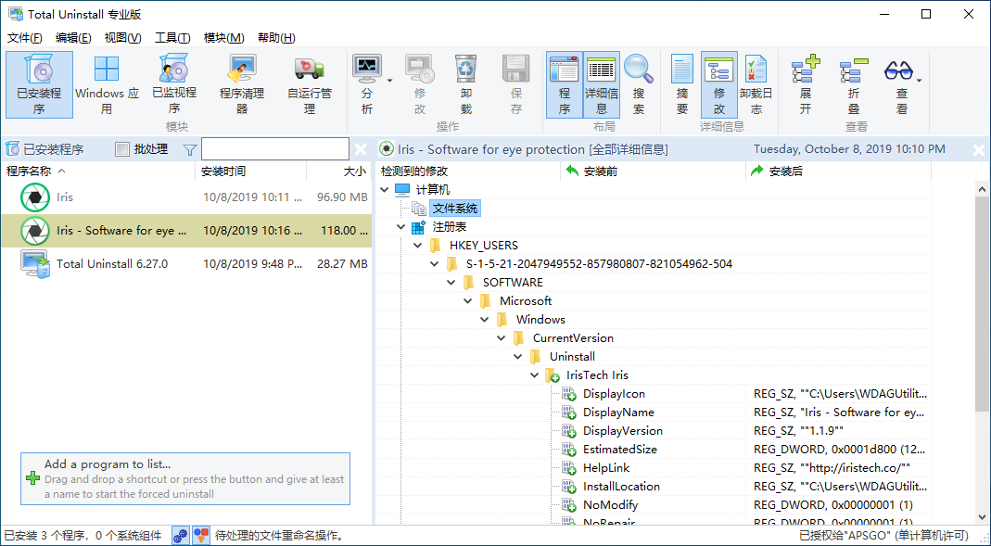Click pending file rename status icon
This screenshot has width=991, height=546.
click(200, 536)
